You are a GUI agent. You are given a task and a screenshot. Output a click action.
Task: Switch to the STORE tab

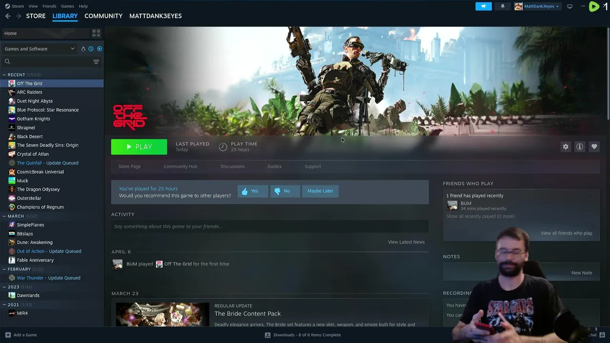tap(36, 16)
